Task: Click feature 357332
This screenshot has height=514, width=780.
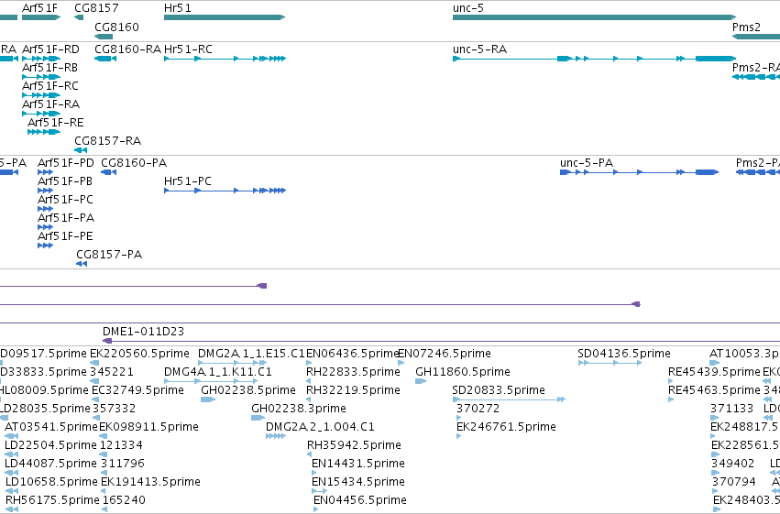Action: 114,409
